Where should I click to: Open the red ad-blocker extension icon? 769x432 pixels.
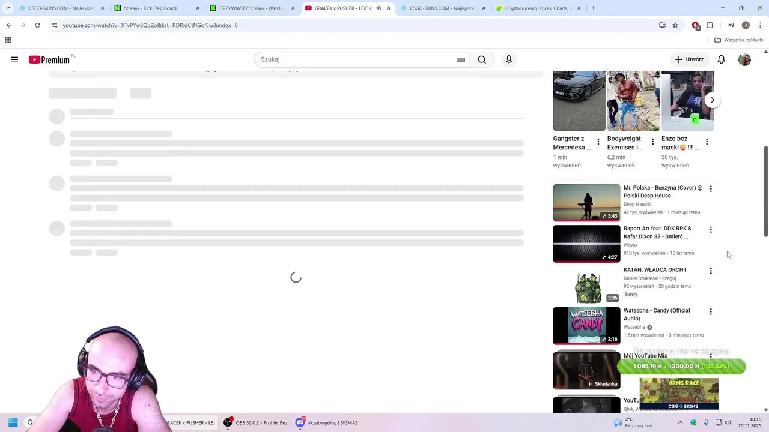click(696, 25)
